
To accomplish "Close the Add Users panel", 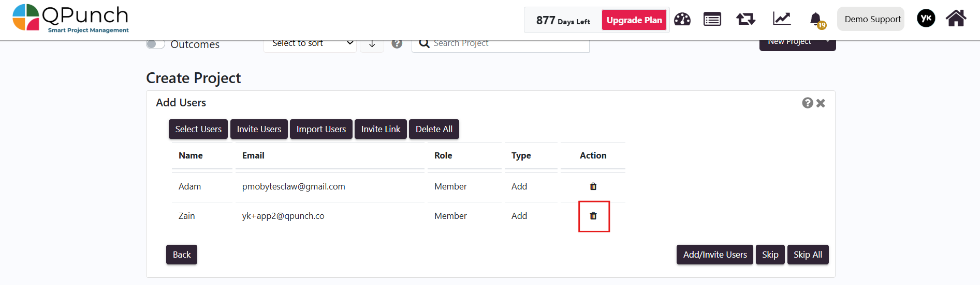I will (821, 103).
